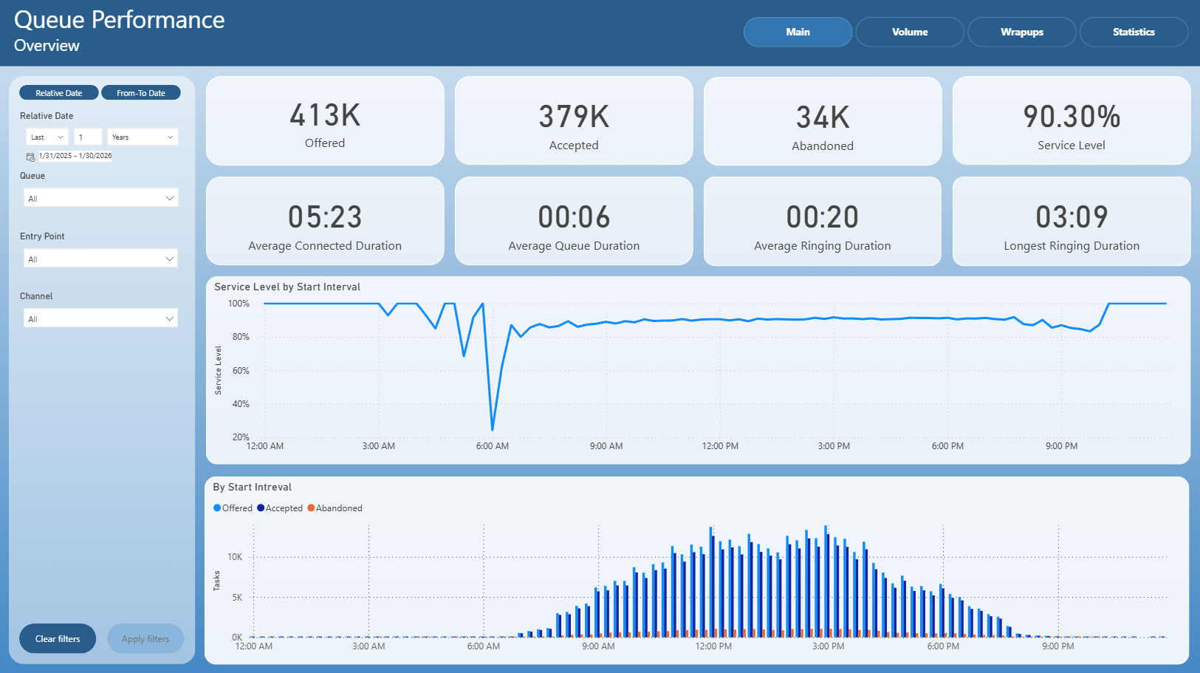The width and height of the screenshot is (1200, 673).
Task: Open the calendar icon beside date range
Action: (x=30, y=157)
